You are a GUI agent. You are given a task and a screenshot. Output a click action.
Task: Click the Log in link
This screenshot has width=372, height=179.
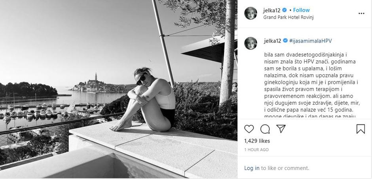[252, 168]
